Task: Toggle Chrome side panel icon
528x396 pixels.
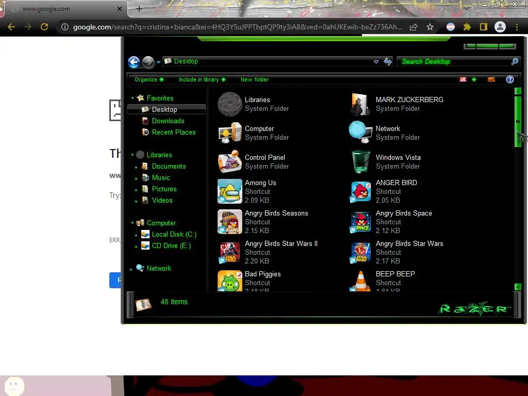Action: pyautogui.click(x=484, y=27)
